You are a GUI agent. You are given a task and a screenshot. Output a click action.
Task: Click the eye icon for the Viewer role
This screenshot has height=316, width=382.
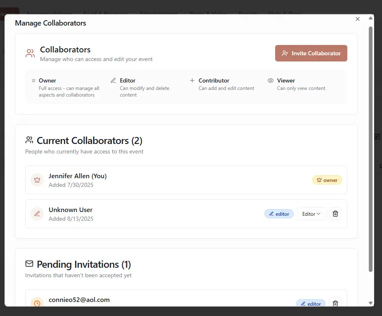point(270,81)
